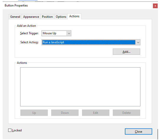
Task: Open the Appearance tab
Action: click(x=31, y=17)
